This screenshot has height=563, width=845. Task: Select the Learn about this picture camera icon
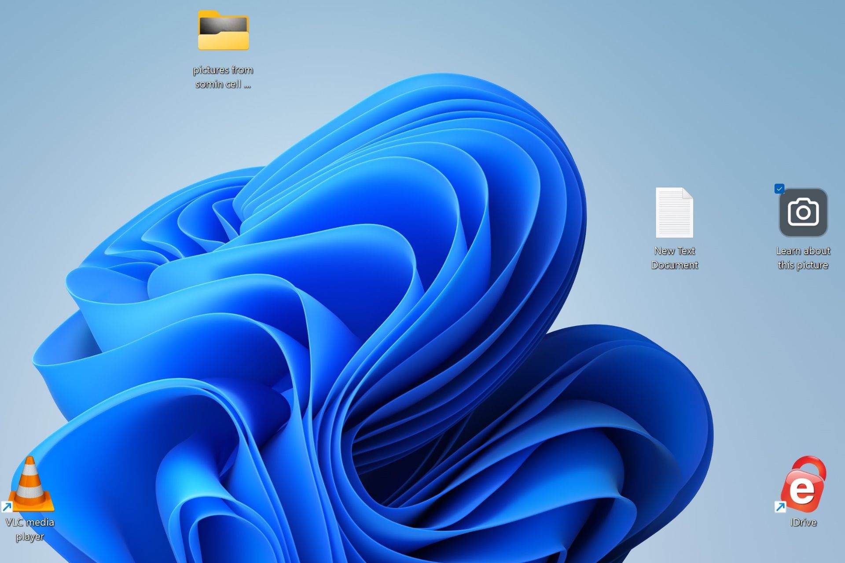coord(803,212)
